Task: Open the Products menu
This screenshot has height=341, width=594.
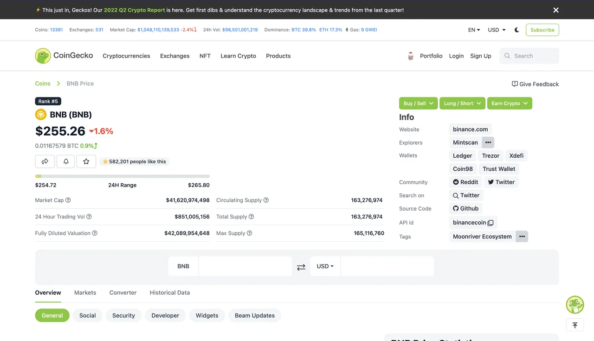Action: [278, 56]
